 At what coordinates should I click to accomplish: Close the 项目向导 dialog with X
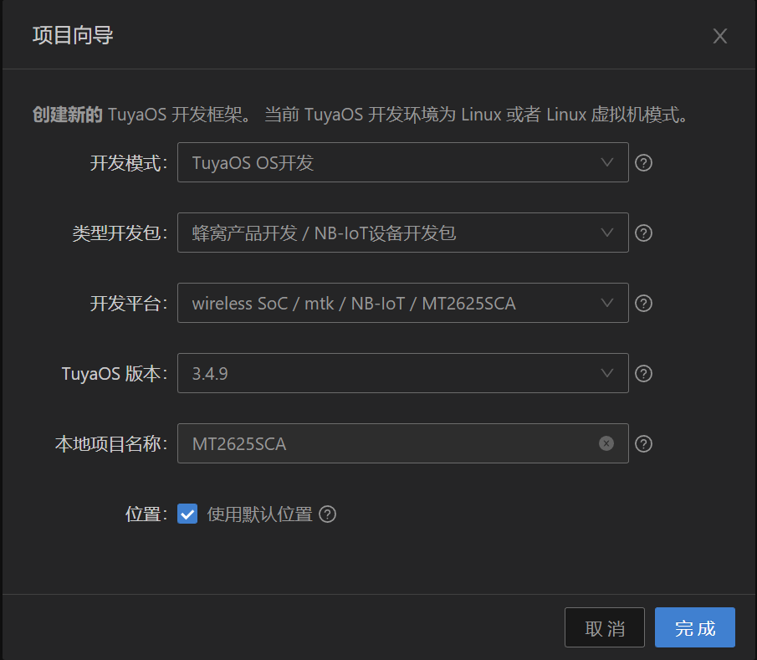[x=720, y=36]
